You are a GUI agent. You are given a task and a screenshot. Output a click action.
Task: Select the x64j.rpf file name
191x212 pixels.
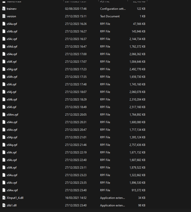(12, 92)
